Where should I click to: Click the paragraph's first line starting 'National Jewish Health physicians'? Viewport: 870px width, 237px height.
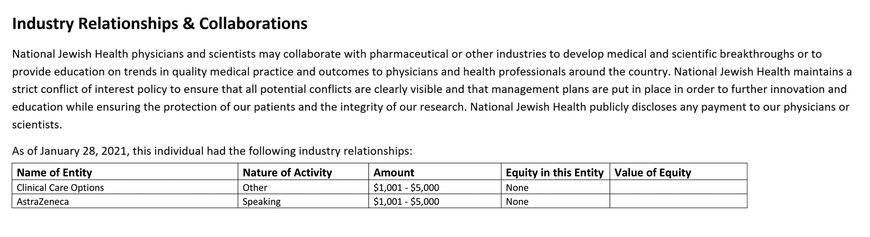tap(417, 54)
